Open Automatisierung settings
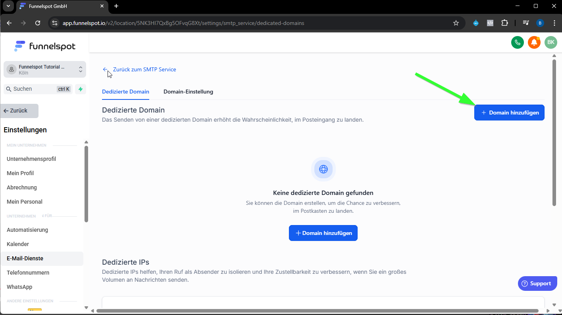Screen dimensions: 562x315 coord(27,230)
